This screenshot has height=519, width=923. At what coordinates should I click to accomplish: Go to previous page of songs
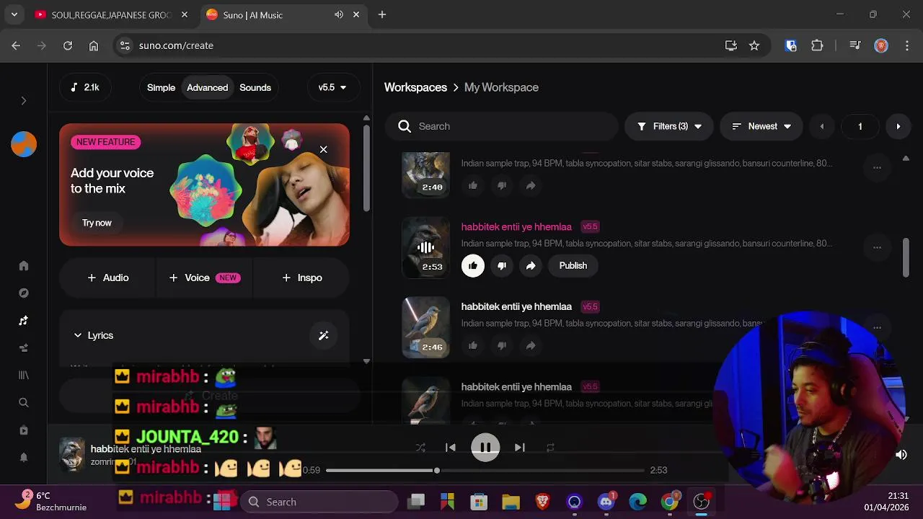821,126
